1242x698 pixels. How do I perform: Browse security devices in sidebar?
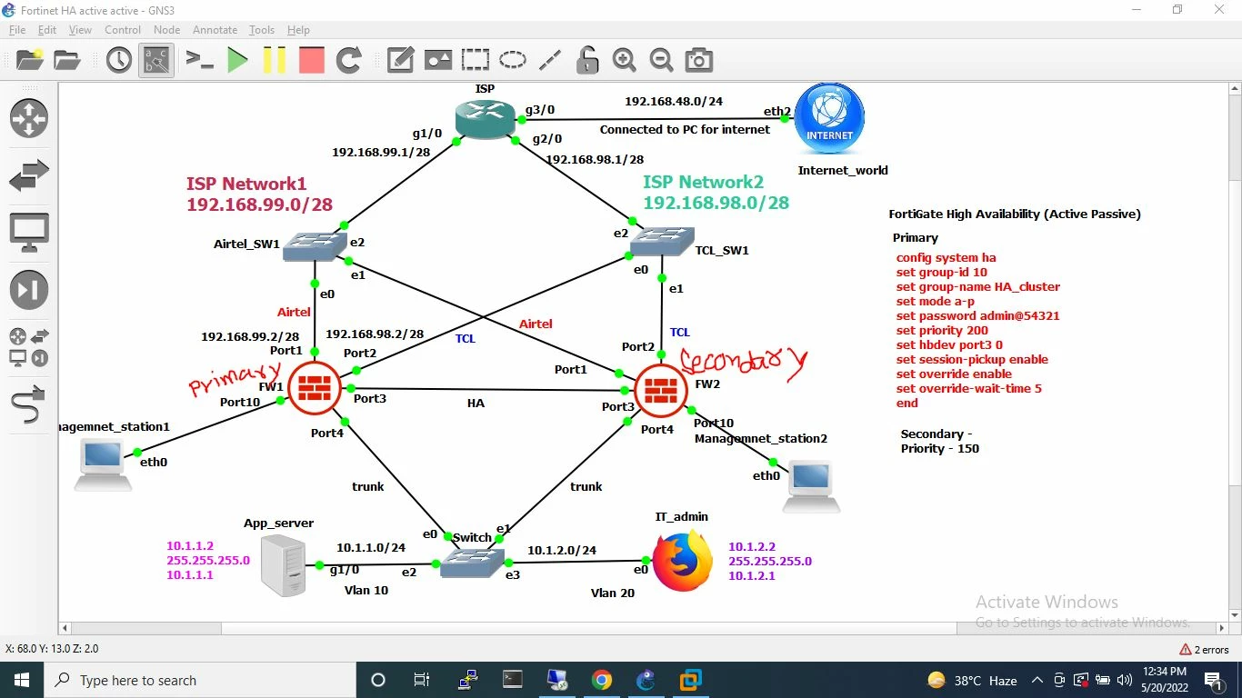pyautogui.click(x=29, y=290)
